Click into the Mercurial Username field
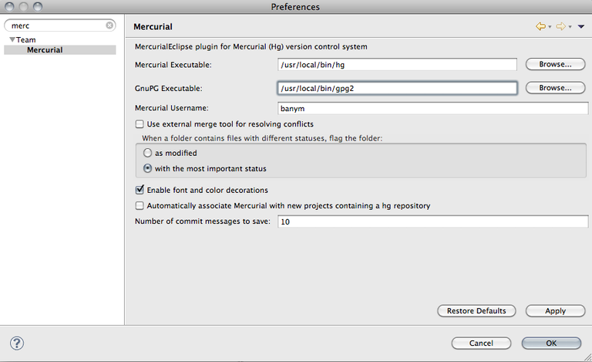Screen dimensions: 592x362 point(432,108)
